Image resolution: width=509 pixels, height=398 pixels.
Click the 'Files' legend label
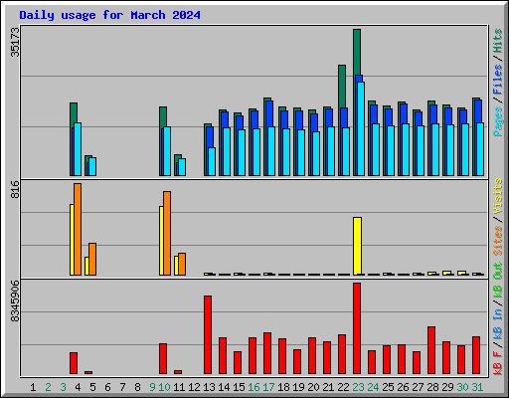pos(498,80)
